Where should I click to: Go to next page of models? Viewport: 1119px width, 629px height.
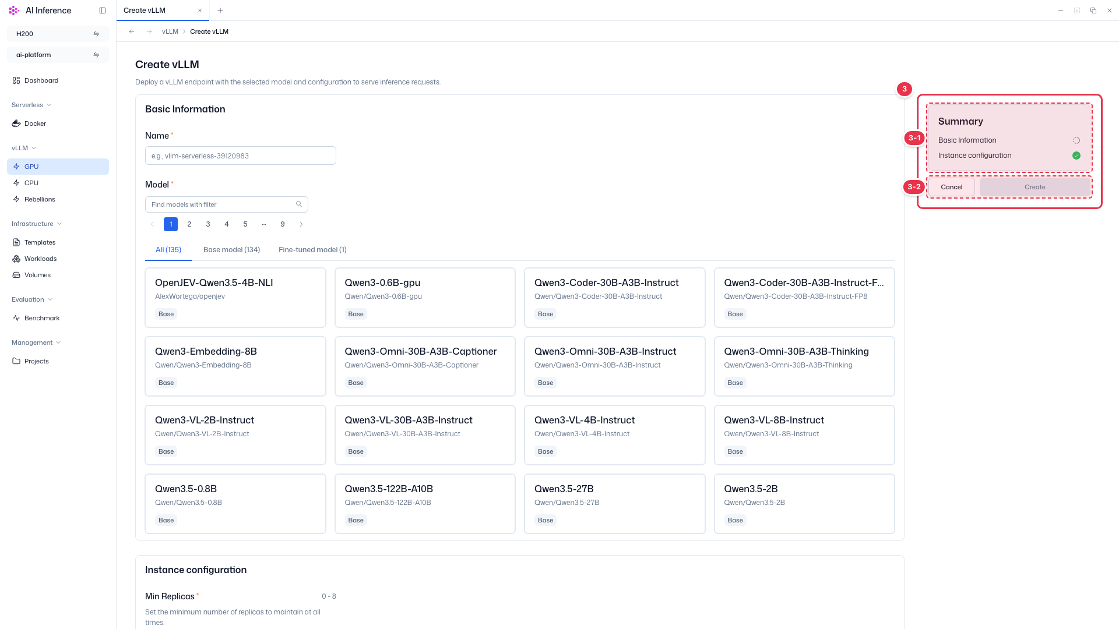click(x=301, y=224)
